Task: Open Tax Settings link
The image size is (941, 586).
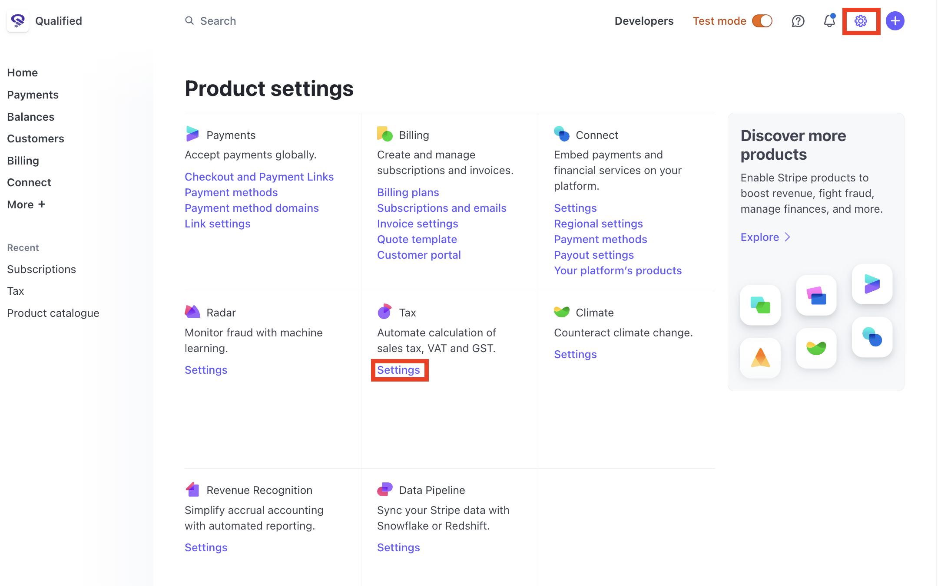Action: point(398,370)
